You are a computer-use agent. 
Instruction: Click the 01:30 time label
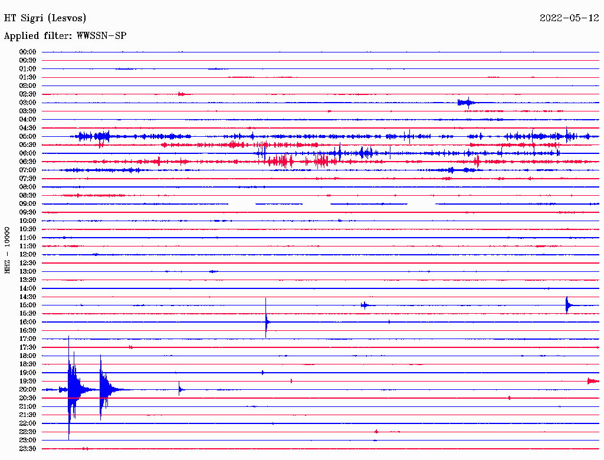tap(28, 77)
